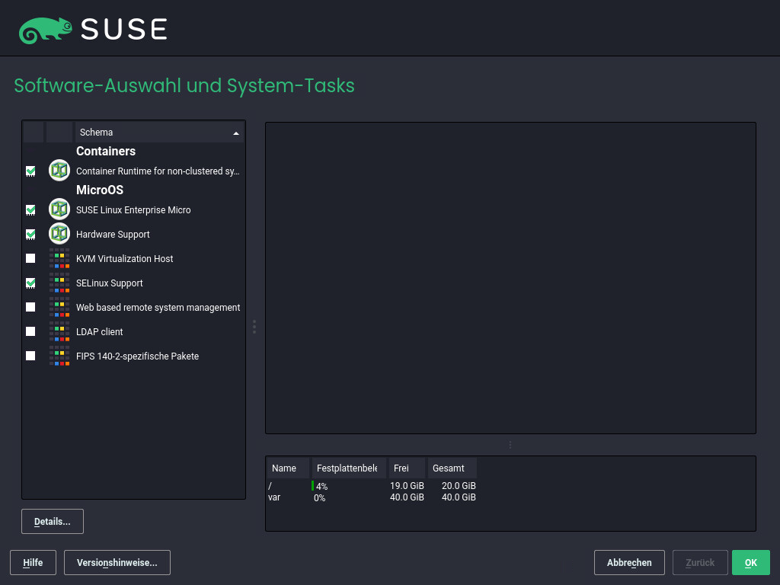Click the Web based remote management icon
Screen dimensions: 780x585
(59, 307)
